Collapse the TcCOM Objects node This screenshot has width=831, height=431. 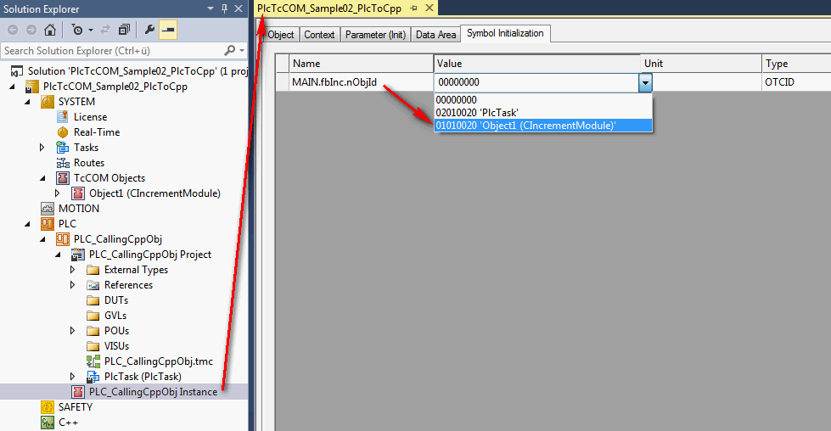click(43, 178)
